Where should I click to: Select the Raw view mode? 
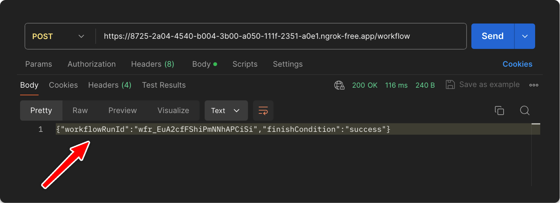(80, 111)
